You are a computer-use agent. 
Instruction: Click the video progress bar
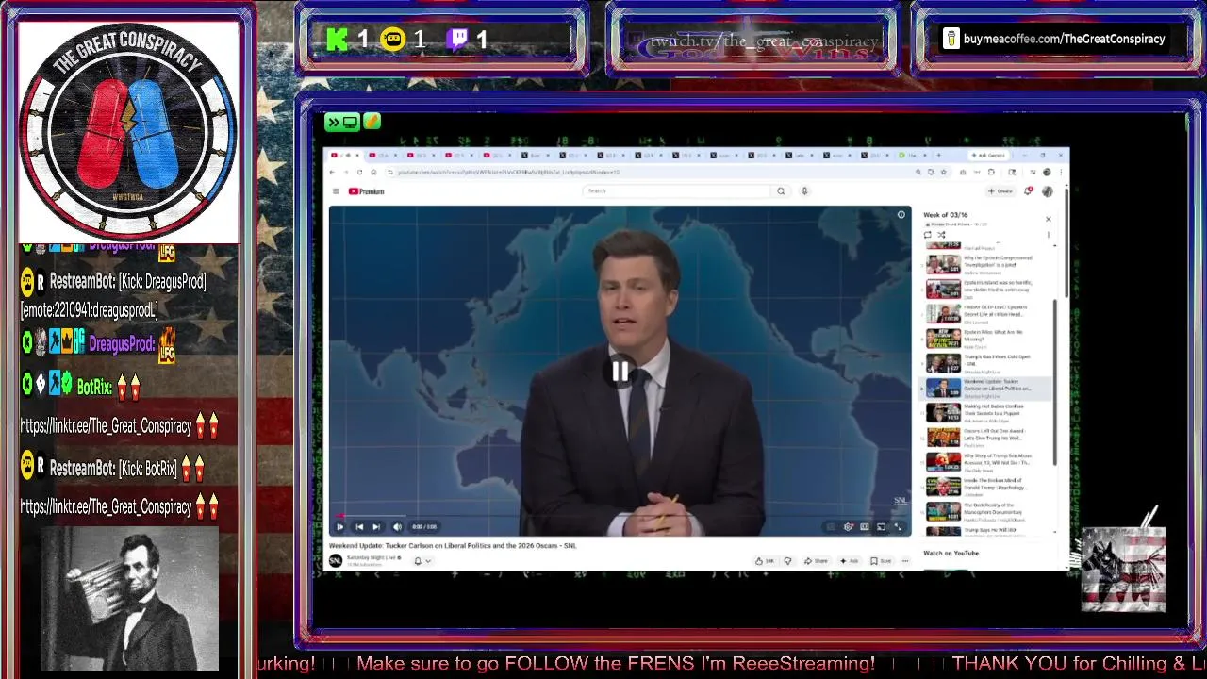click(620, 516)
